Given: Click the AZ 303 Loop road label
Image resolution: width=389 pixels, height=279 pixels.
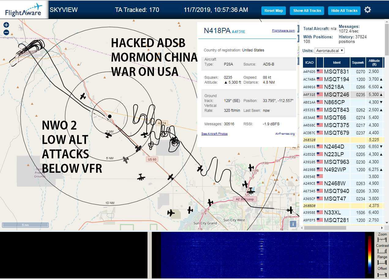Looking at the screenshot, I should pyautogui.click(x=245, y=199).
